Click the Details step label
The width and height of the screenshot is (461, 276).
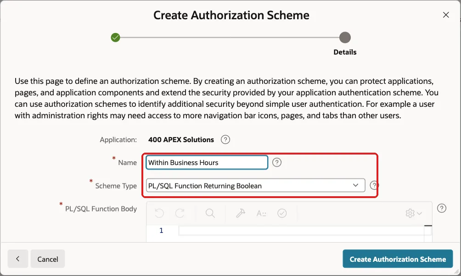[x=345, y=52]
